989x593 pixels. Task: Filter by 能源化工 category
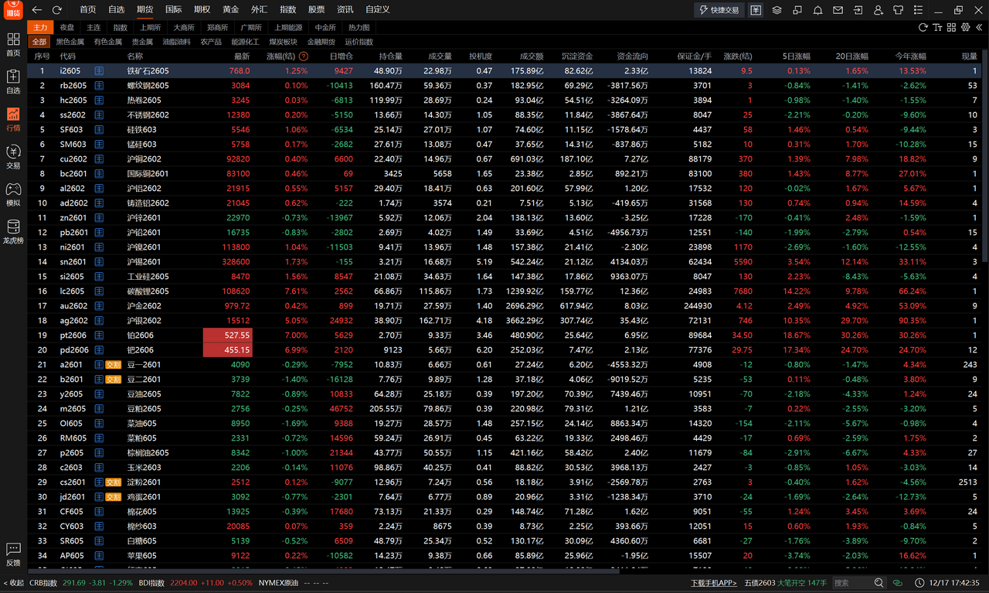coord(246,42)
